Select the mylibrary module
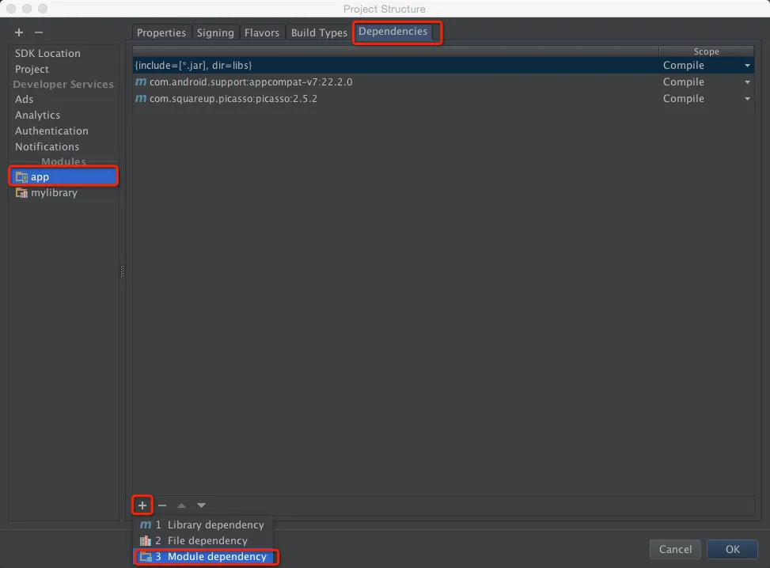Viewport: 770px width, 568px height. (63, 193)
